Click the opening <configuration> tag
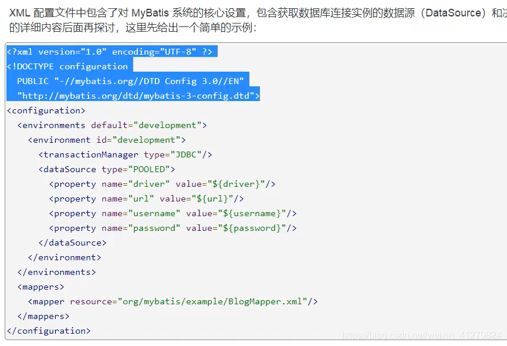This screenshot has height=346, width=507. (46, 110)
